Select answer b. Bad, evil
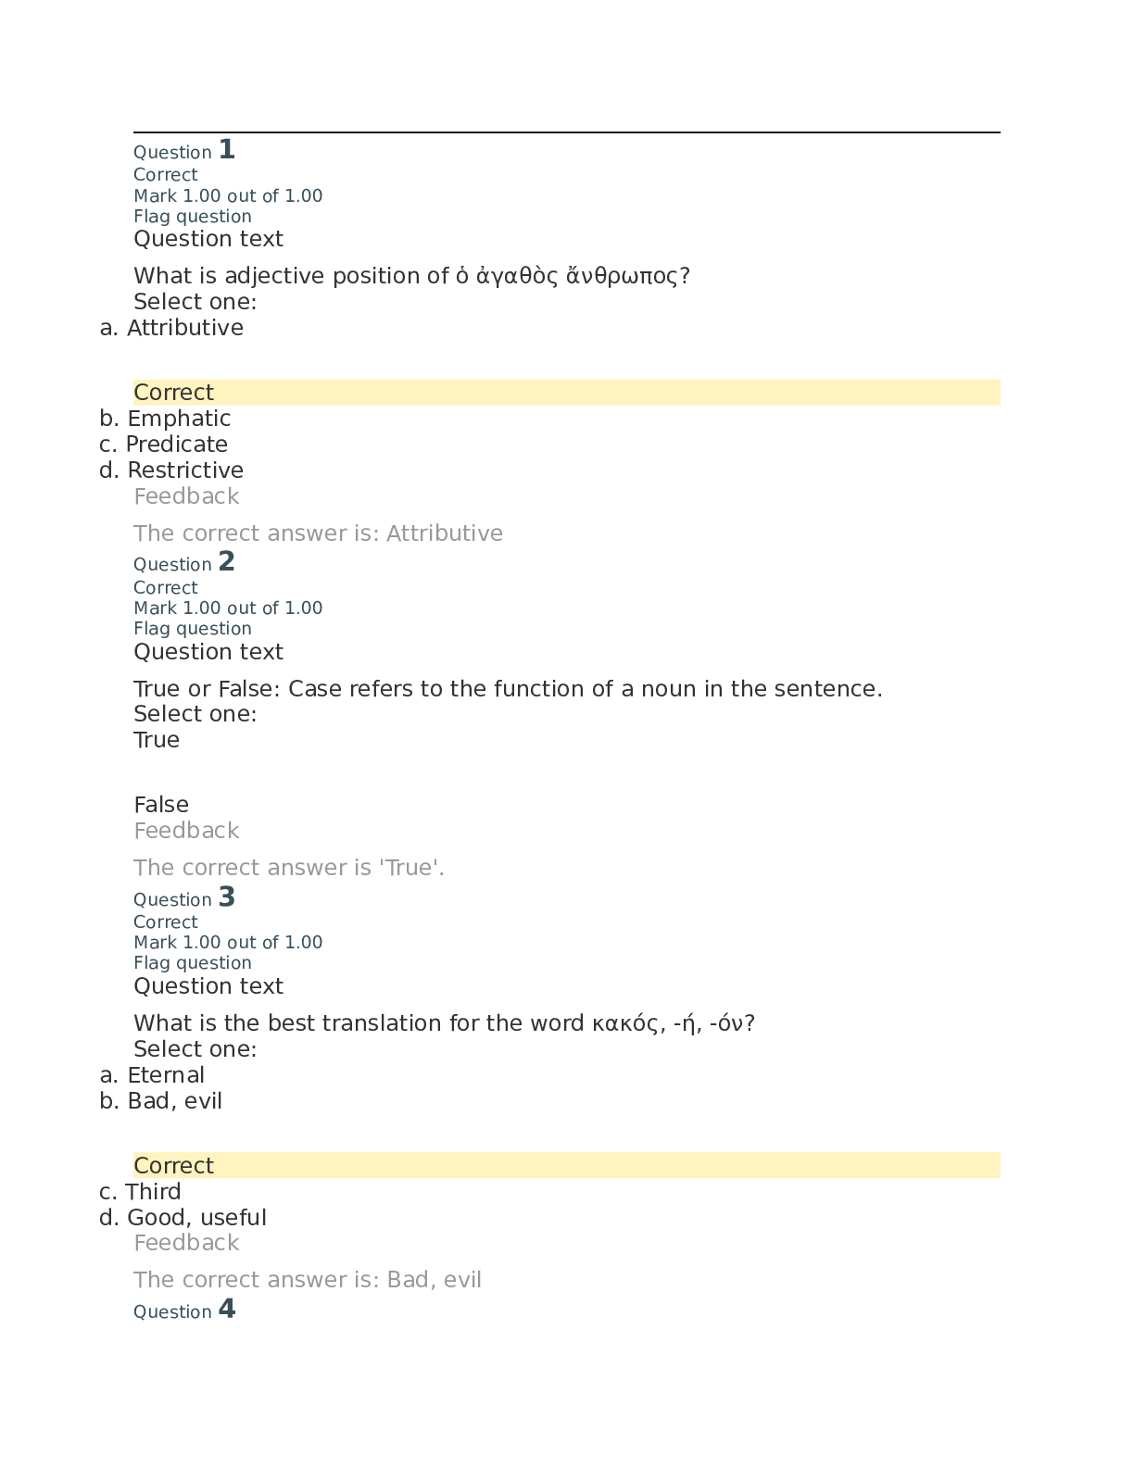 (161, 1101)
